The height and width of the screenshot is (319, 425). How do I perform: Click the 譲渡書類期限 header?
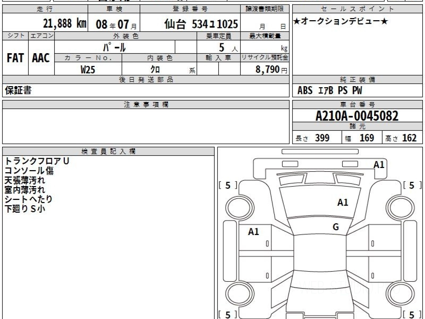[265, 9]
